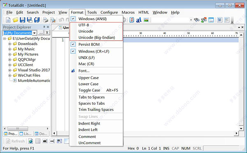
Task: Select Trim Trailing Spaces
Action: click(96, 109)
